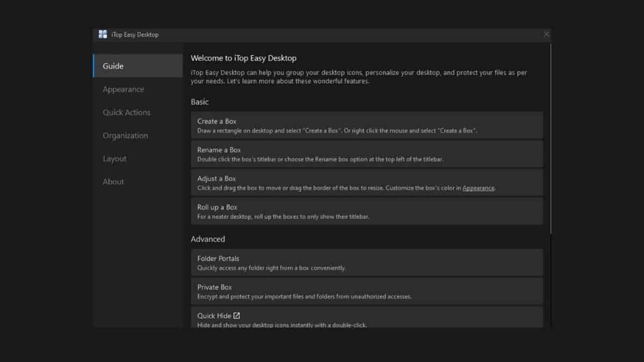
Task: Click the vertical scrollbar of guide panel
Action: tap(551, 138)
